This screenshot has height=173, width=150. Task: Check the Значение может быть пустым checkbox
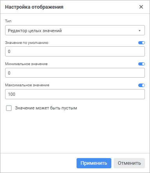(9, 108)
